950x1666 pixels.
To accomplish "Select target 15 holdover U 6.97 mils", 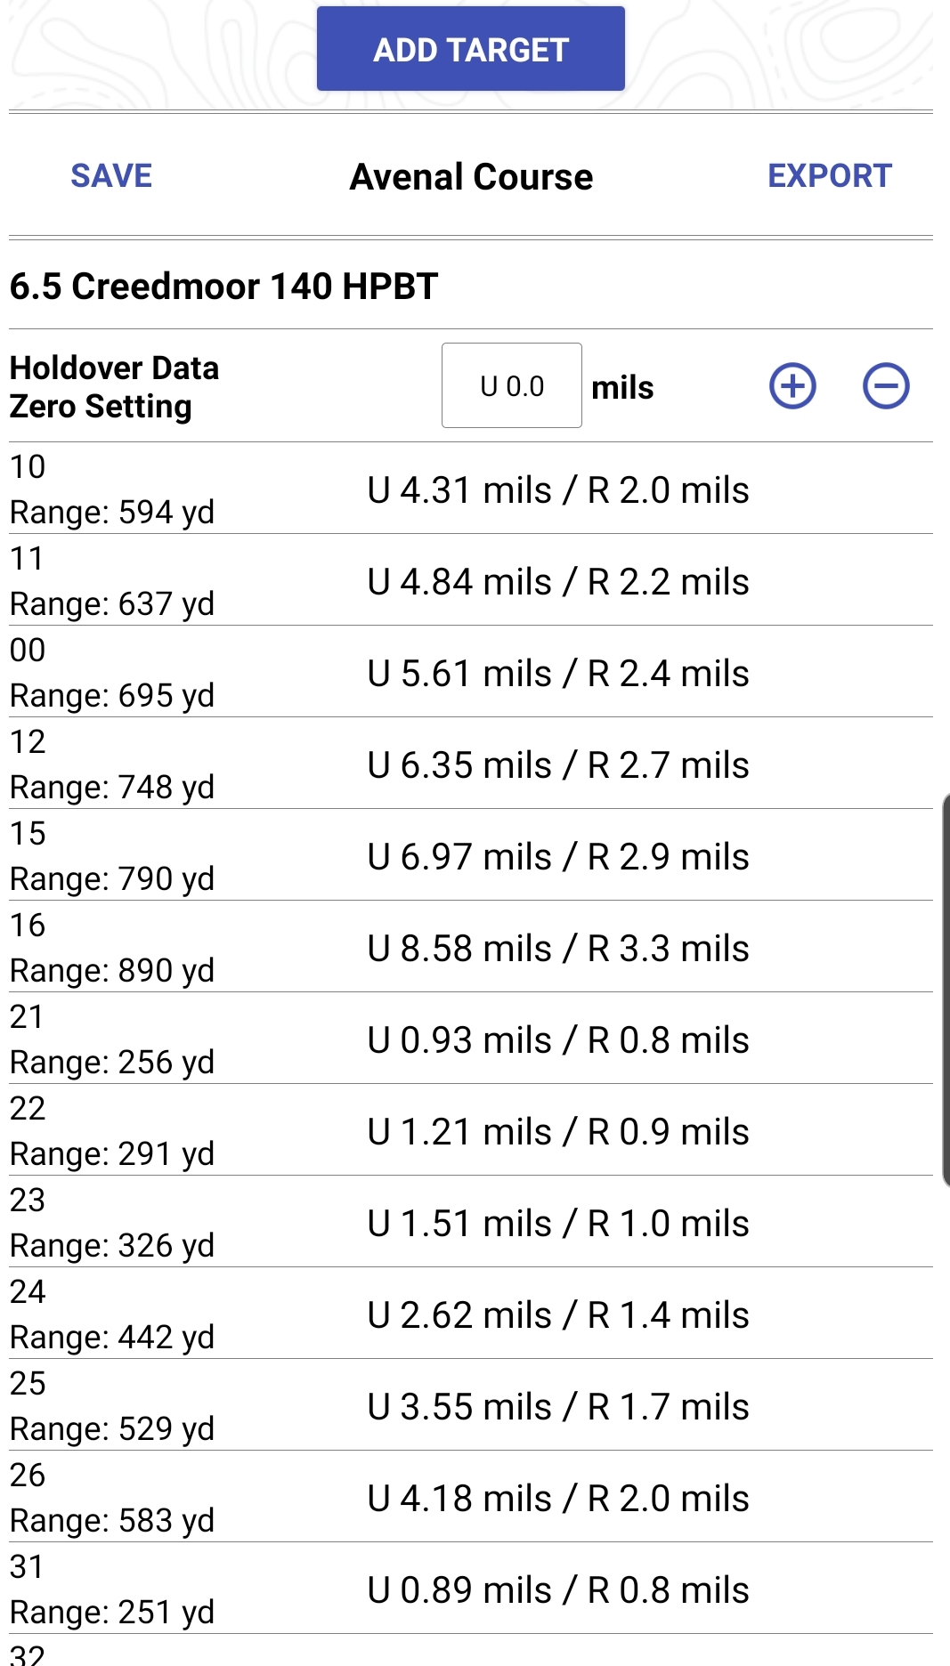I will (x=471, y=855).
